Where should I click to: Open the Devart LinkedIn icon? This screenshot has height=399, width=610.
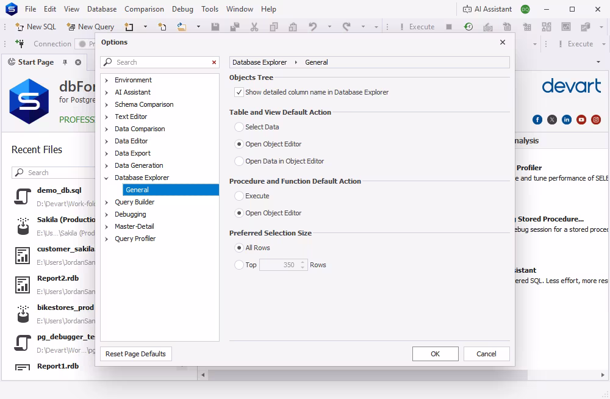[x=567, y=120]
